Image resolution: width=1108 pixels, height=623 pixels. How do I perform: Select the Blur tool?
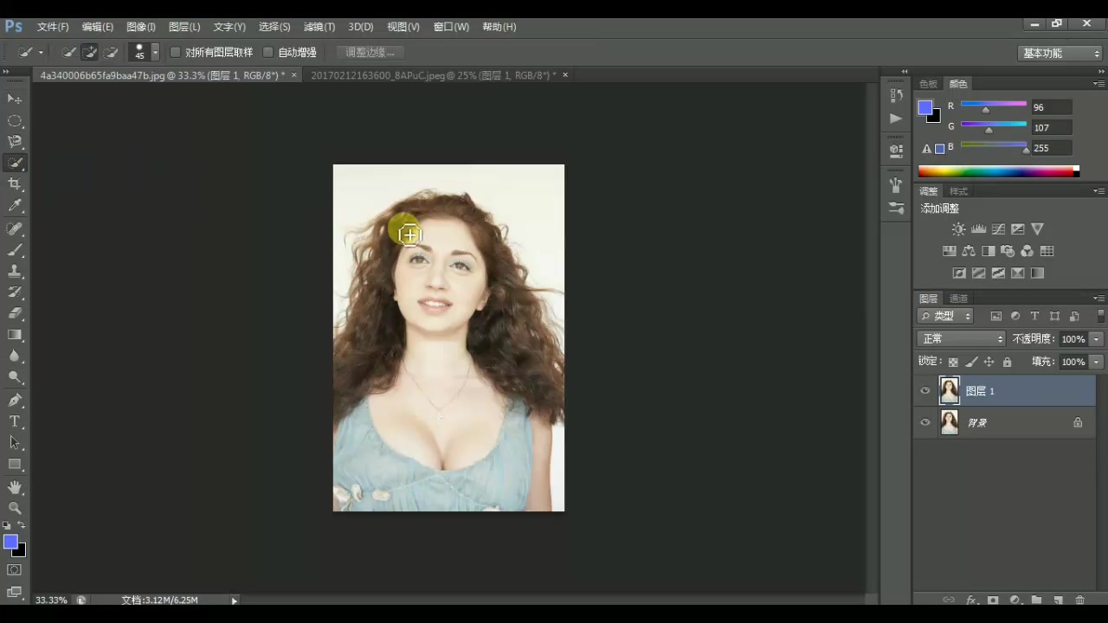click(x=15, y=356)
